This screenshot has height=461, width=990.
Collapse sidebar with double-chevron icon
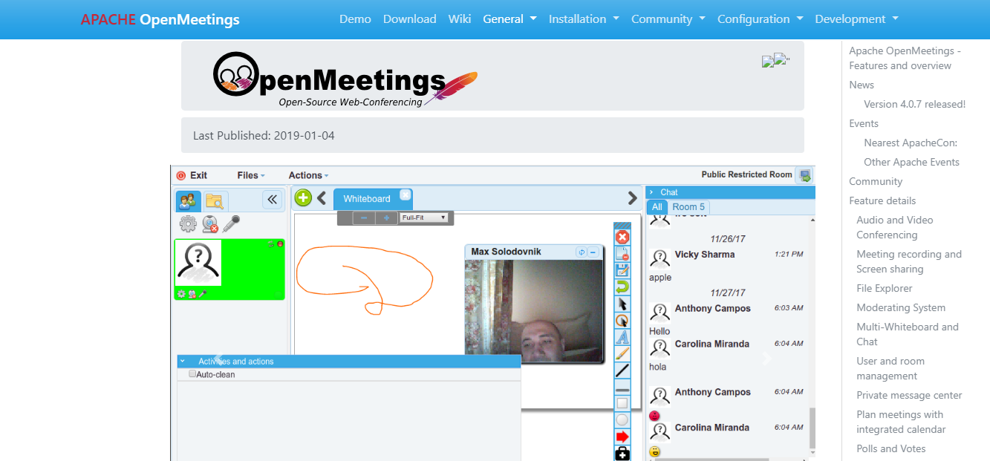click(x=273, y=199)
